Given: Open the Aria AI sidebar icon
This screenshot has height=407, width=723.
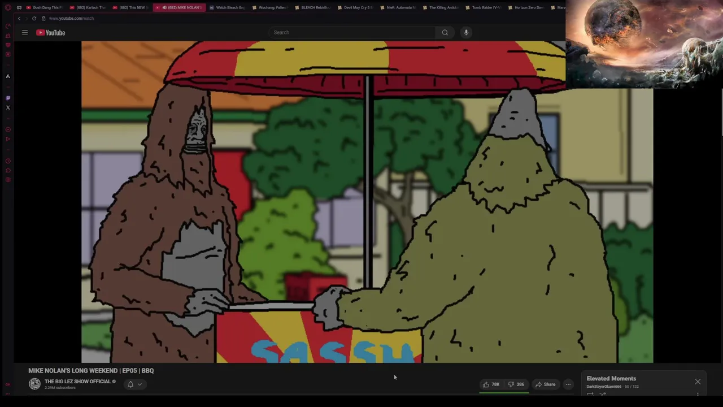Looking at the screenshot, I should coord(8,76).
